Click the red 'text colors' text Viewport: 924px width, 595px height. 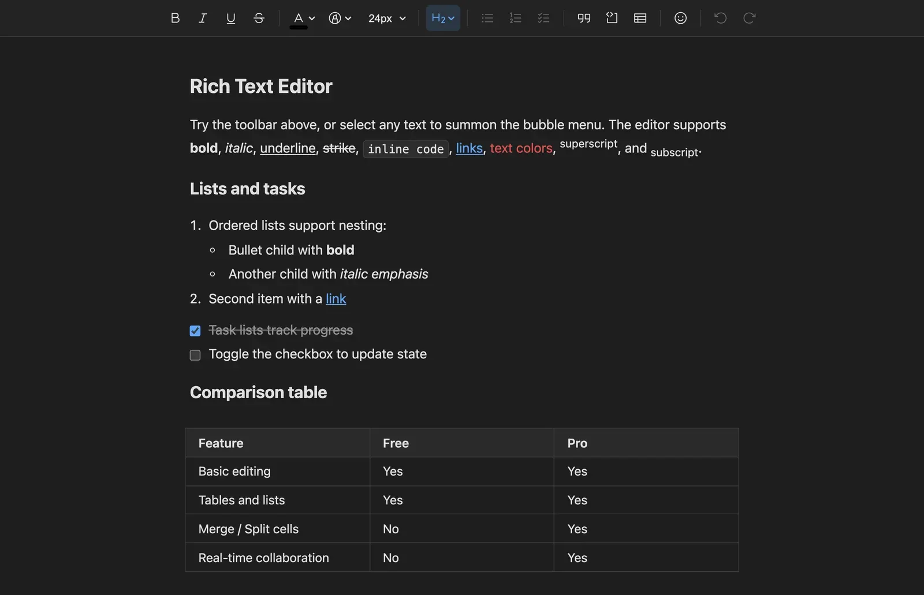pos(521,148)
